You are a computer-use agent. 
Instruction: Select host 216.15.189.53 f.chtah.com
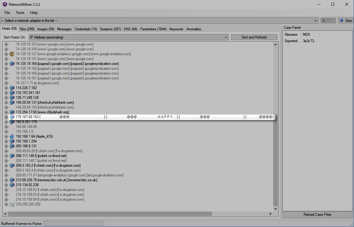pos(50,195)
